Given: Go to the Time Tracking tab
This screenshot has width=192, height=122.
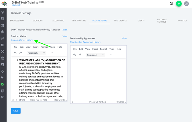Looking at the screenshot, I should [79, 21].
